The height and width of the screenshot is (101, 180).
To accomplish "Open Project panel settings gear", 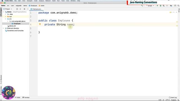I will point(24,9).
